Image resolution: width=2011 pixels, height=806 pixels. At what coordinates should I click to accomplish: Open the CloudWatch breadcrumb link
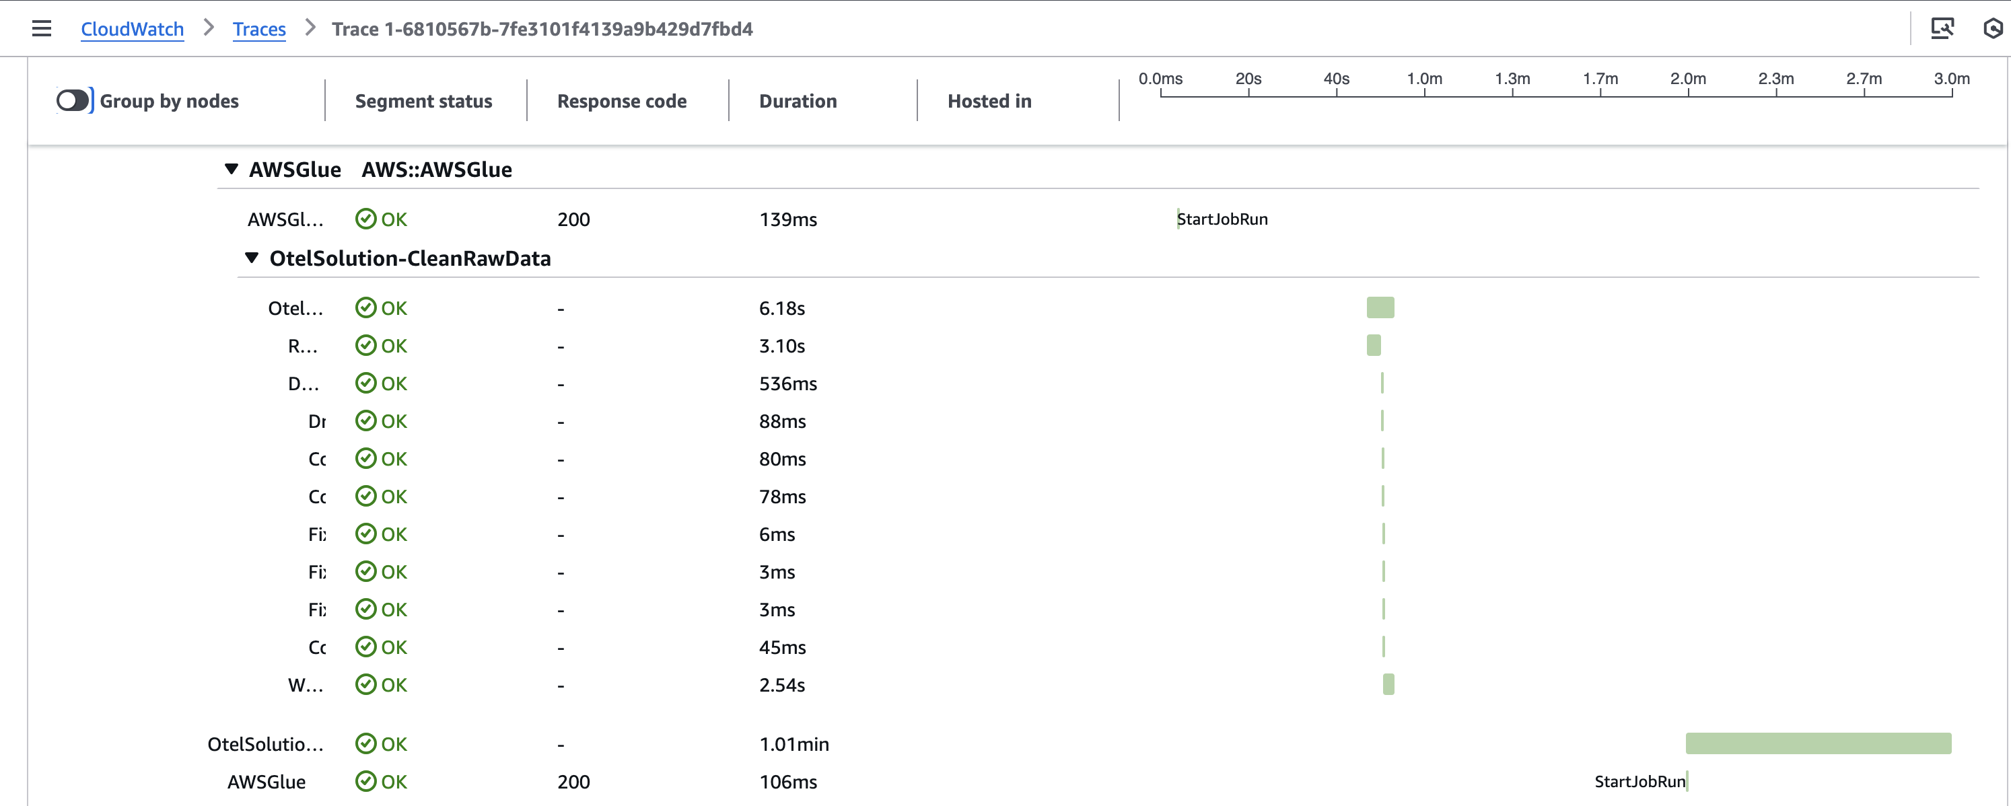point(132,28)
